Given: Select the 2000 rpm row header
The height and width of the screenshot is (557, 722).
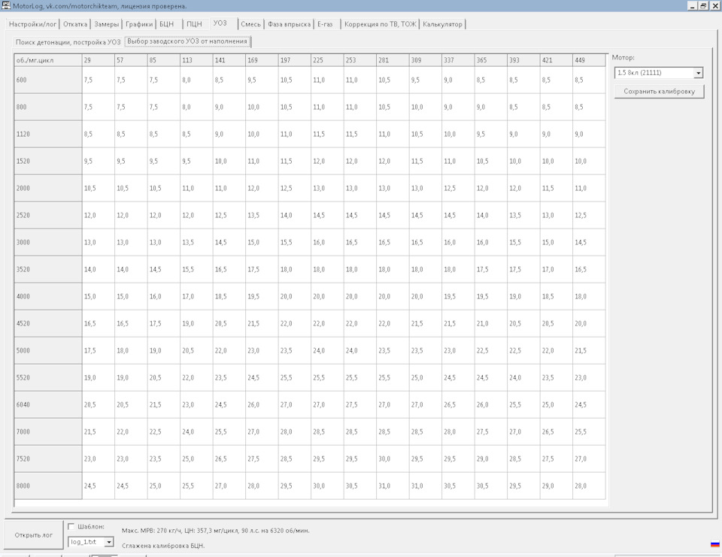Looking at the screenshot, I should [x=48, y=188].
